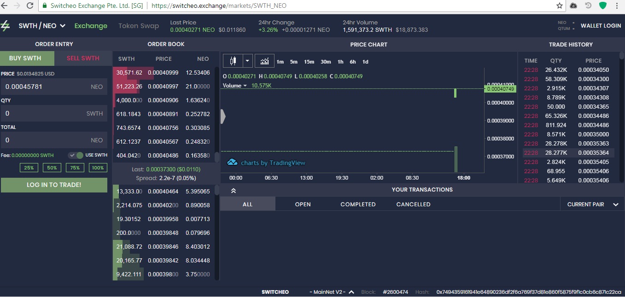Click order book scrollbar thumb
625x297 pixels.
217,157
